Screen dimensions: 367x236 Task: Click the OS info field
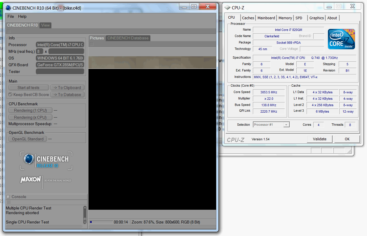tap(60, 58)
